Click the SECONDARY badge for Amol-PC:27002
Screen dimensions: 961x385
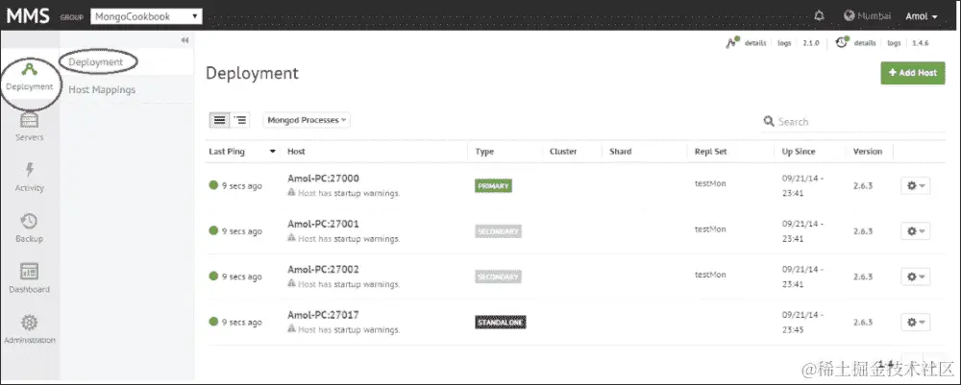[498, 277]
